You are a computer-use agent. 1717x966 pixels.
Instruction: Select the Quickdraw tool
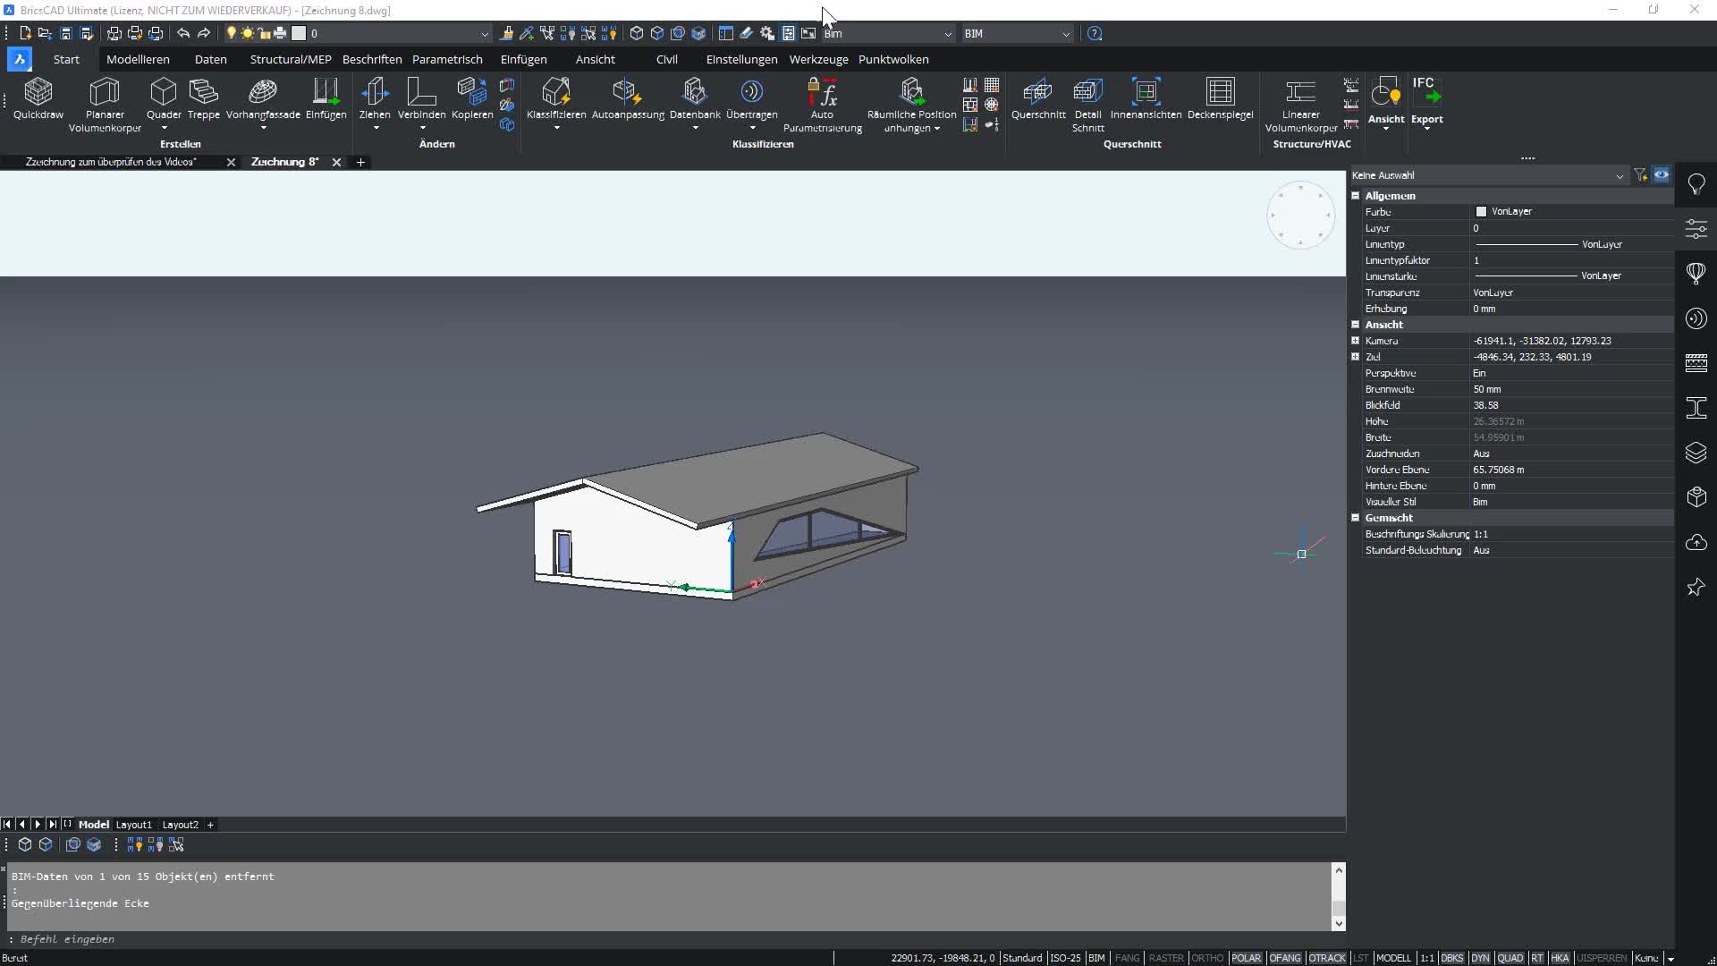pyautogui.click(x=38, y=98)
